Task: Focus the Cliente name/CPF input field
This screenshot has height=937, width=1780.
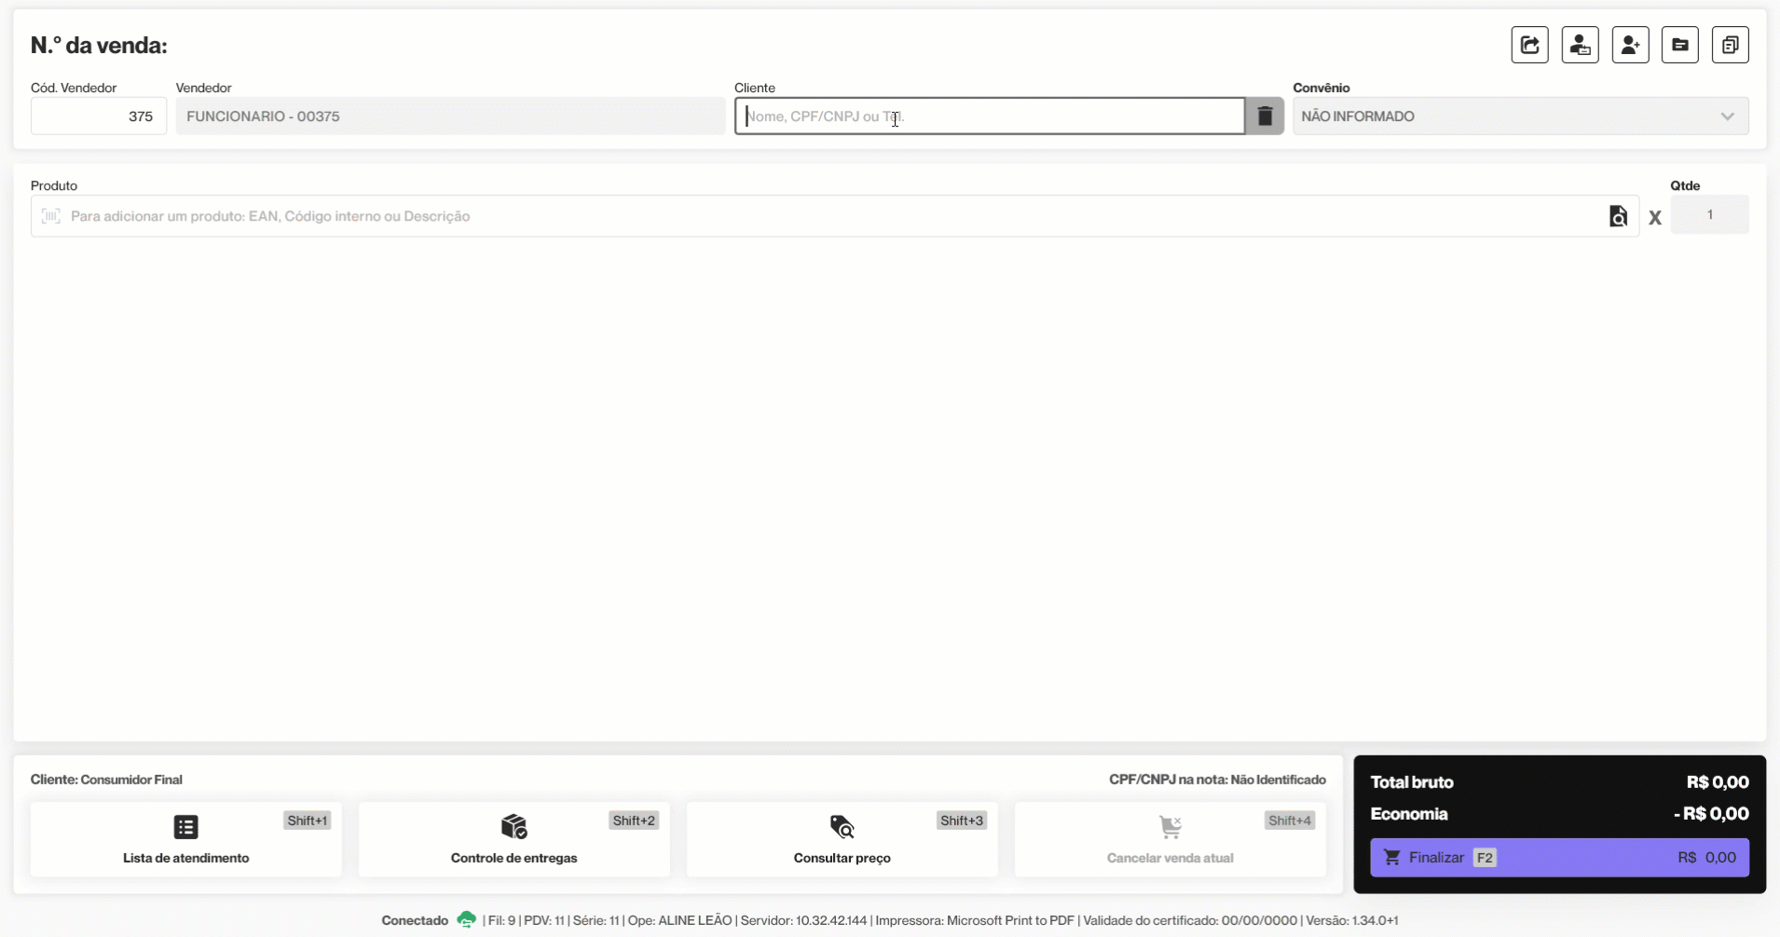Action: point(990,116)
